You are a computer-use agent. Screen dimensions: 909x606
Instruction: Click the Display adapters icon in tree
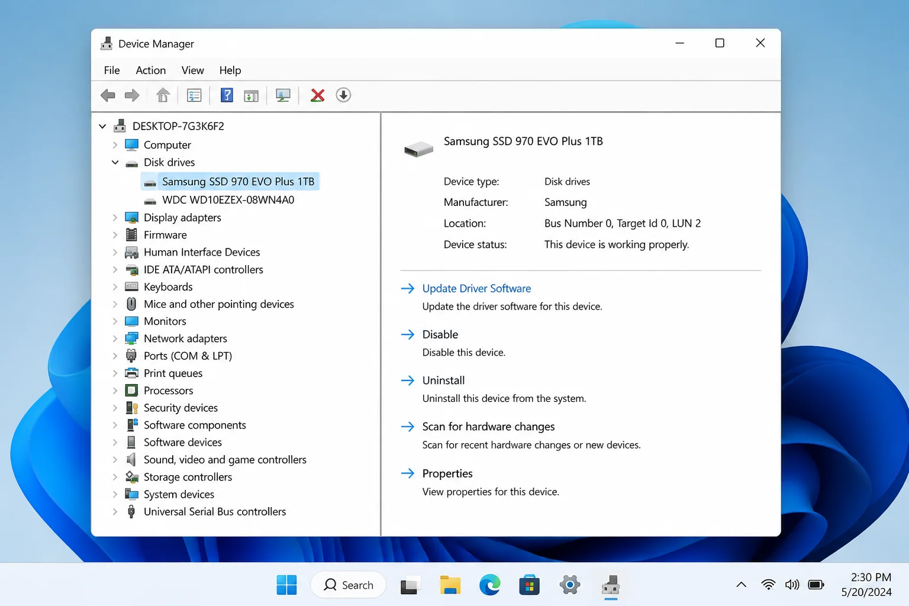point(131,218)
